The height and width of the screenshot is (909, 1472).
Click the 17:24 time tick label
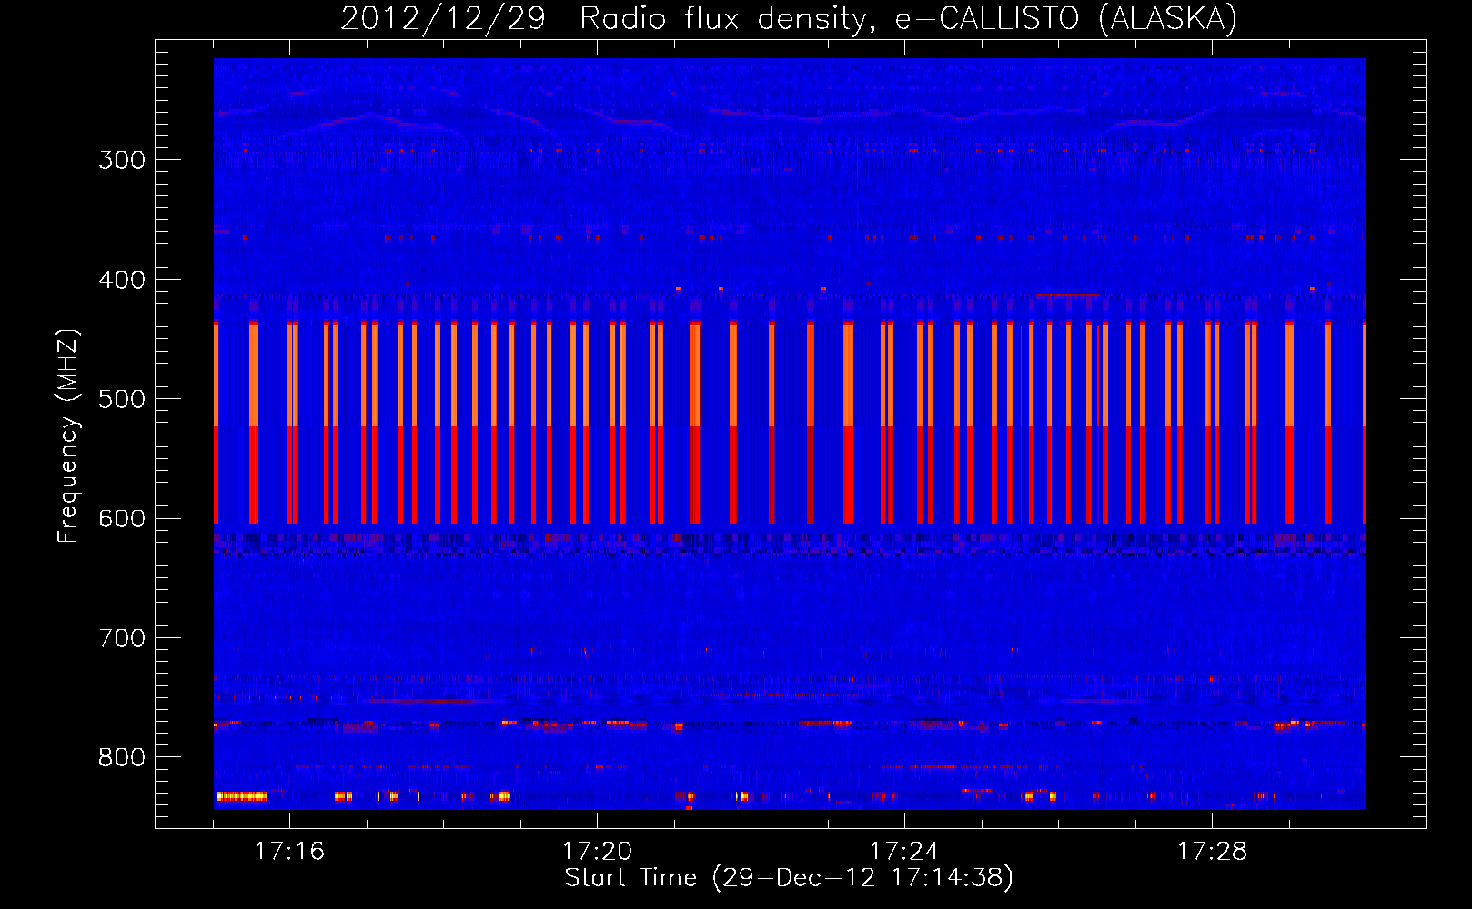[904, 851]
